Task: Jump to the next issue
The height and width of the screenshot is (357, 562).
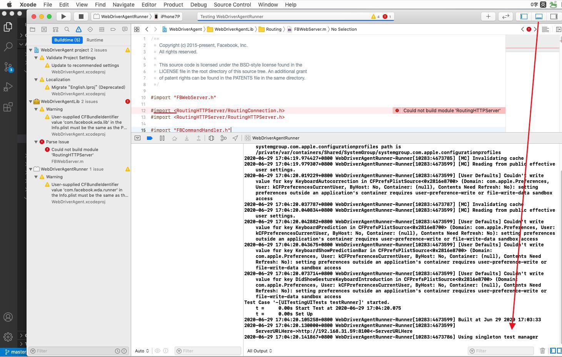Action: [x=535, y=29]
